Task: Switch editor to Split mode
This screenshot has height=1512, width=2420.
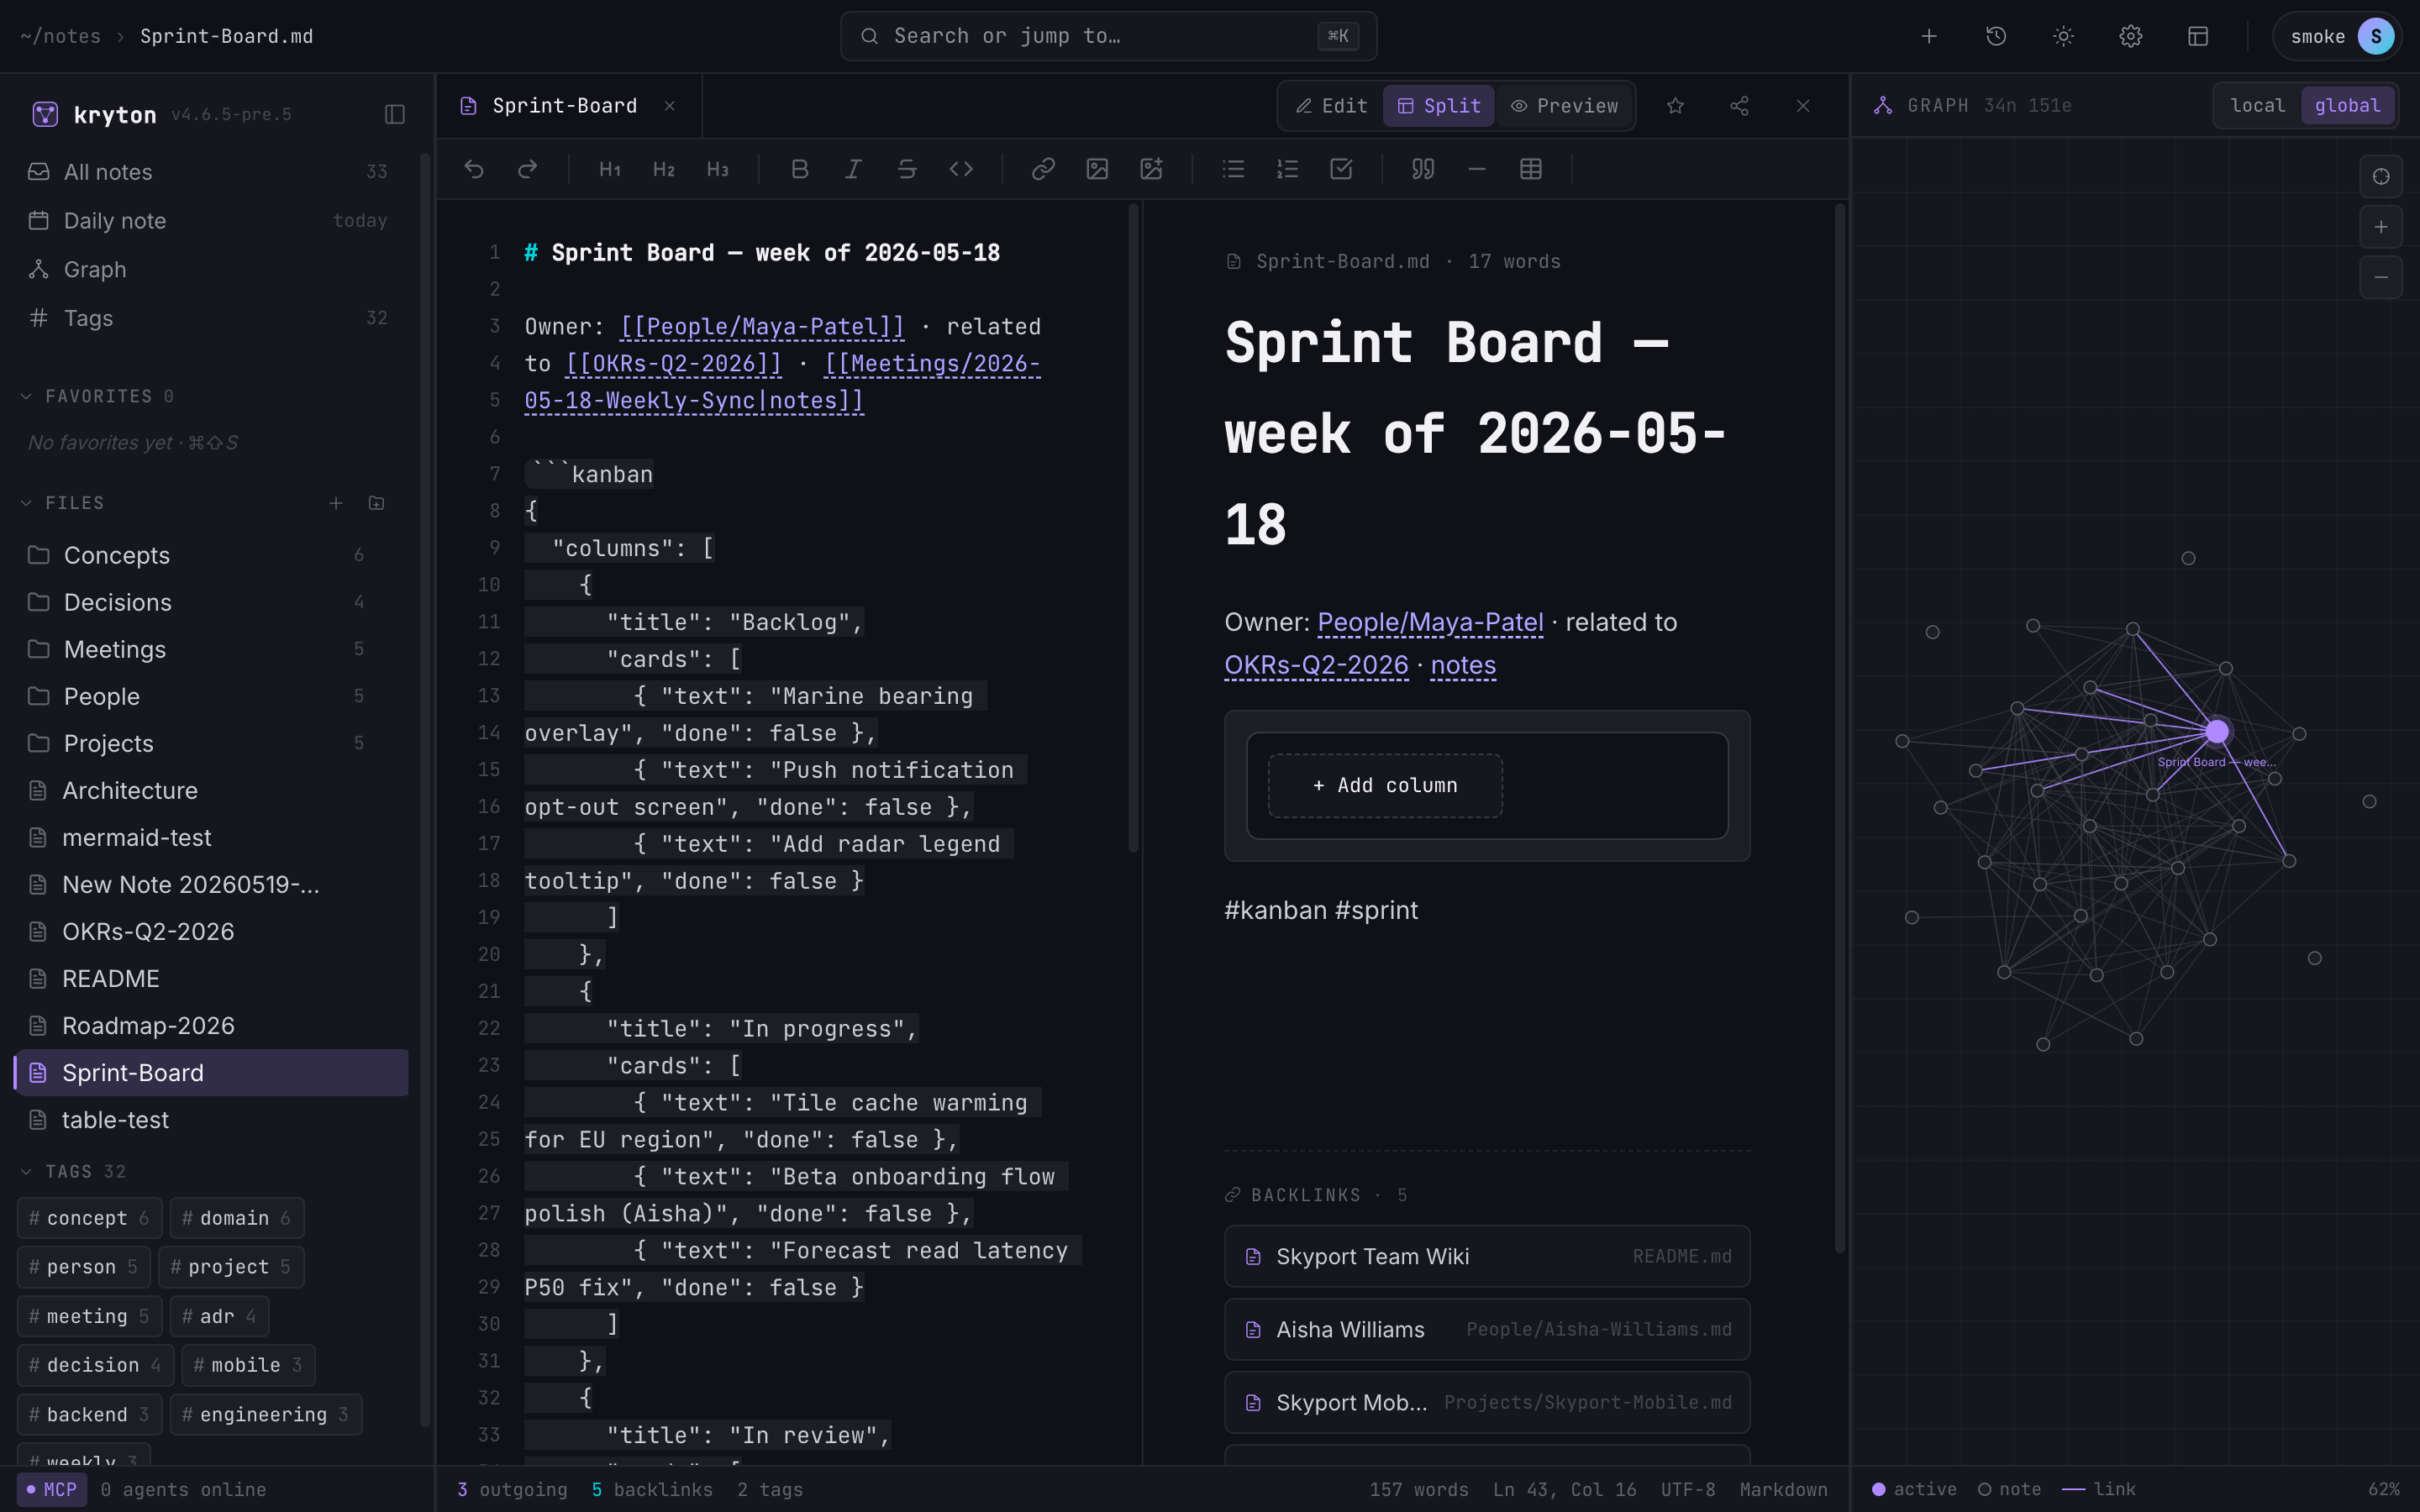Action: [1439, 106]
